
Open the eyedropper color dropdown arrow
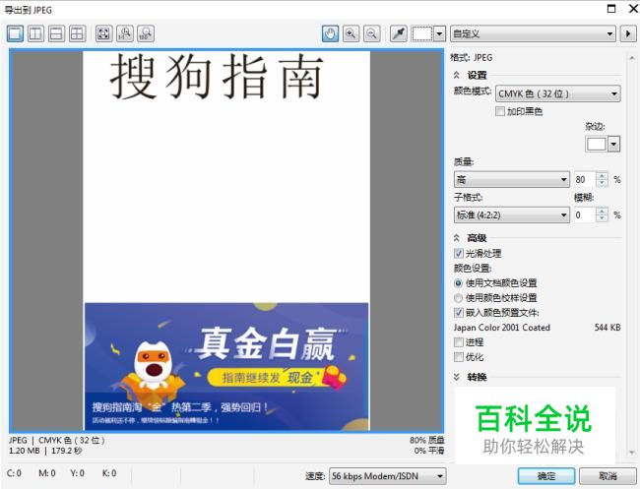pos(439,33)
